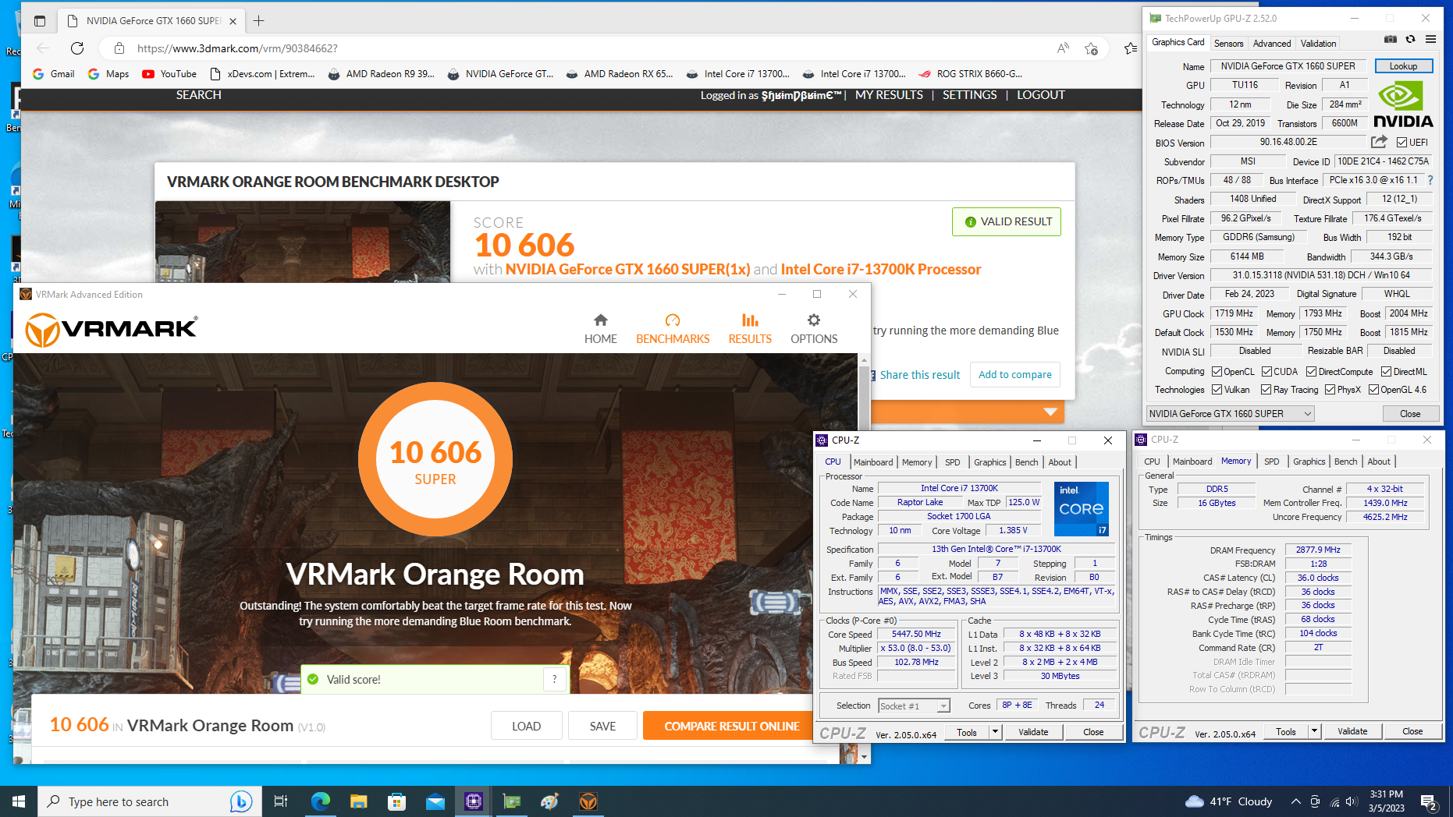Open the VRMark taskbar icon
Image resolution: width=1453 pixels, height=817 pixels.
tap(588, 801)
